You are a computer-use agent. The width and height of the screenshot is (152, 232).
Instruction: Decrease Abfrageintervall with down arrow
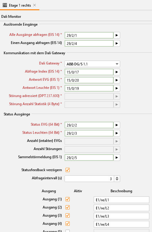click(x=117, y=180)
